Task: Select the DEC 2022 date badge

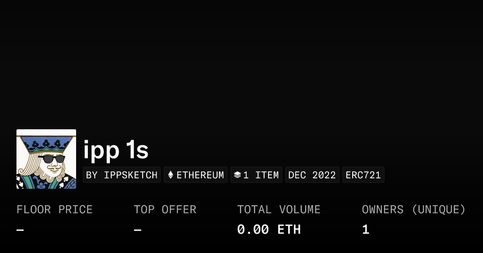Action: tap(312, 175)
